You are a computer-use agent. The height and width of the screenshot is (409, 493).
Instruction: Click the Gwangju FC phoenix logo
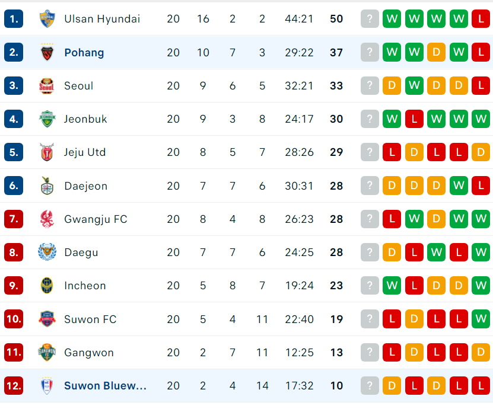pyautogui.click(x=47, y=219)
